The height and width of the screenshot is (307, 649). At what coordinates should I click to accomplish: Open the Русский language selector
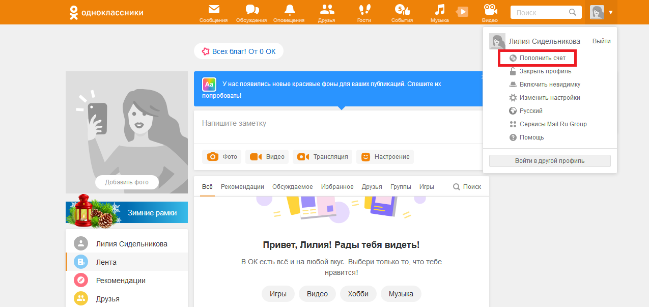531,111
